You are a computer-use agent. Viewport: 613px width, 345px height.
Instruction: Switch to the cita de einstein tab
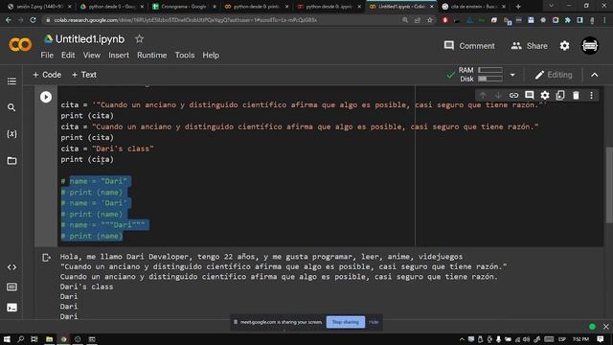coord(472,7)
